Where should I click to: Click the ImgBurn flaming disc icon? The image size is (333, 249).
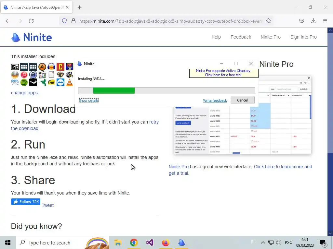[x=15, y=75]
